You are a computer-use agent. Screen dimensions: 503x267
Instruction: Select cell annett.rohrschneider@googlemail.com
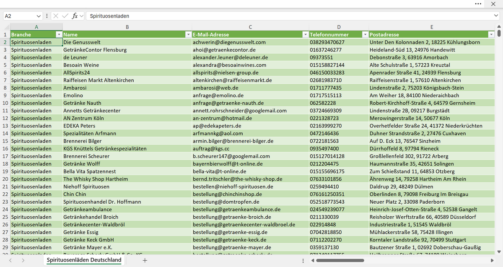coord(250,110)
